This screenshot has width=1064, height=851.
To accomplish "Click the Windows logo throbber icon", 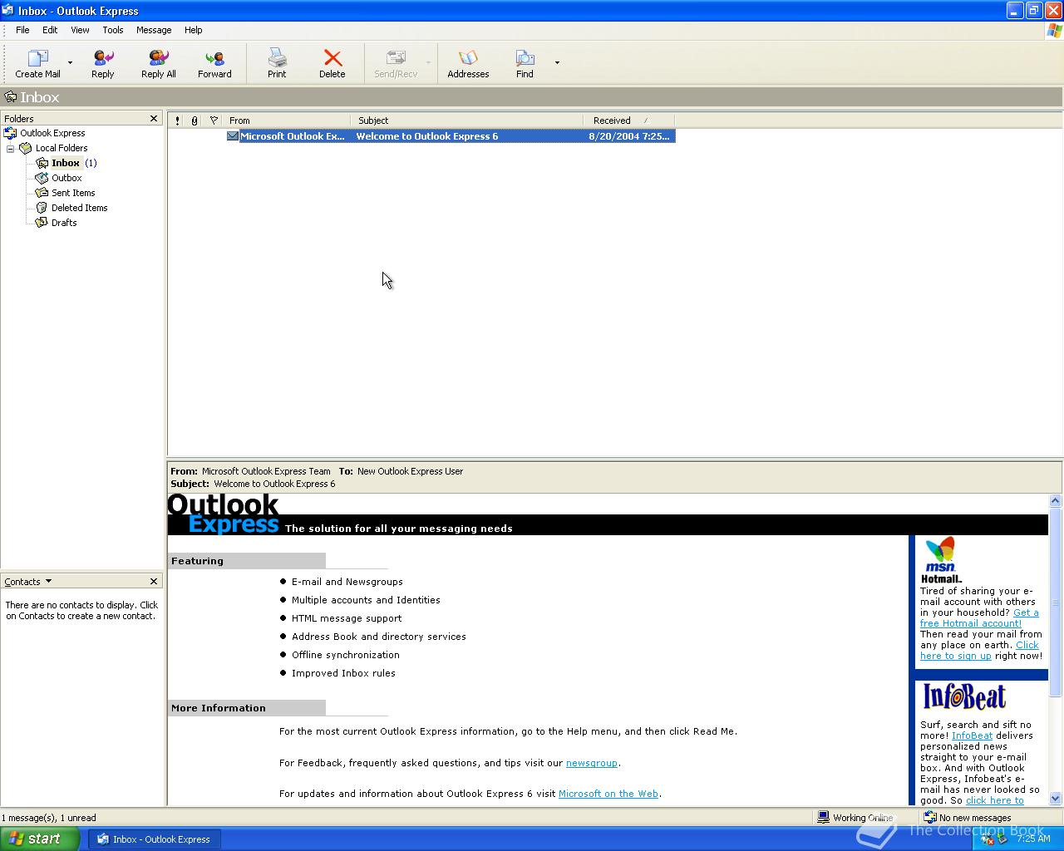I will [x=1054, y=30].
